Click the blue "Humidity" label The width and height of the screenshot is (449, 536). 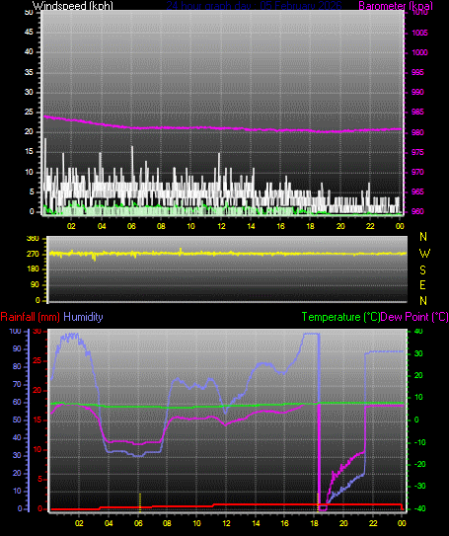coord(83,317)
